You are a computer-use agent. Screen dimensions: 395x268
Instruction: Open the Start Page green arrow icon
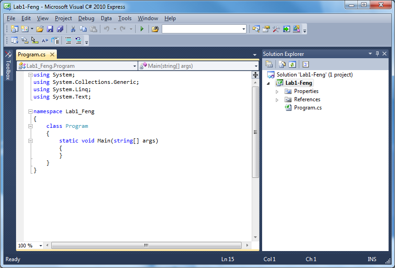tap(286, 29)
